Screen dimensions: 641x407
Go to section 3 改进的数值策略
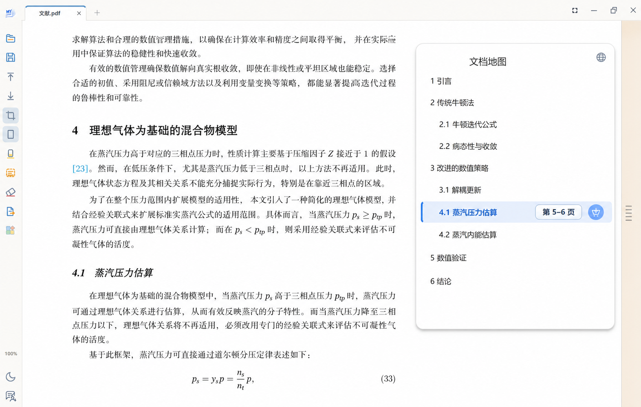click(x=459, y=168)
